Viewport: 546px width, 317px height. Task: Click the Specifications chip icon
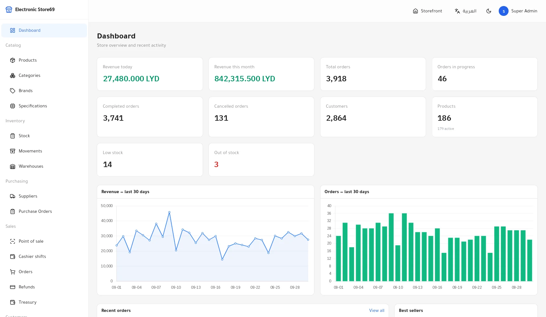coord(13,106)
